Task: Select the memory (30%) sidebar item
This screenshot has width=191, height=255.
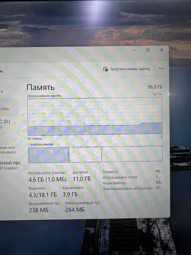Action: pyautogui.click(x=9, y=107)
